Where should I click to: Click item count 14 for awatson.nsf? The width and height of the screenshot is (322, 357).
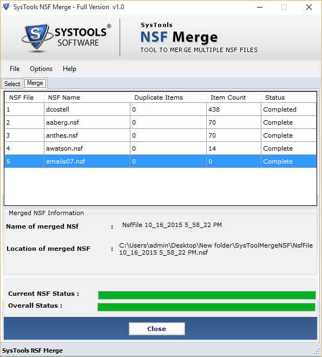[234, 148]
